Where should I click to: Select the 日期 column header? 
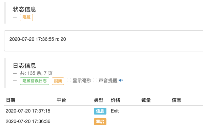[11, 100]
